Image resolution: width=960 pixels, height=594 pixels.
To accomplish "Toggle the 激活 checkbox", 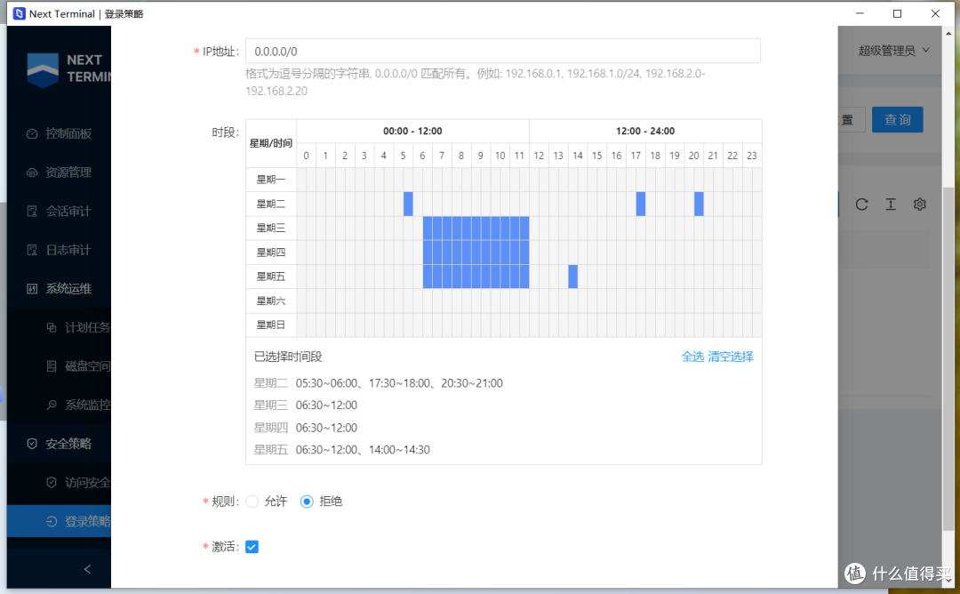I will click(x=252, y=547).
